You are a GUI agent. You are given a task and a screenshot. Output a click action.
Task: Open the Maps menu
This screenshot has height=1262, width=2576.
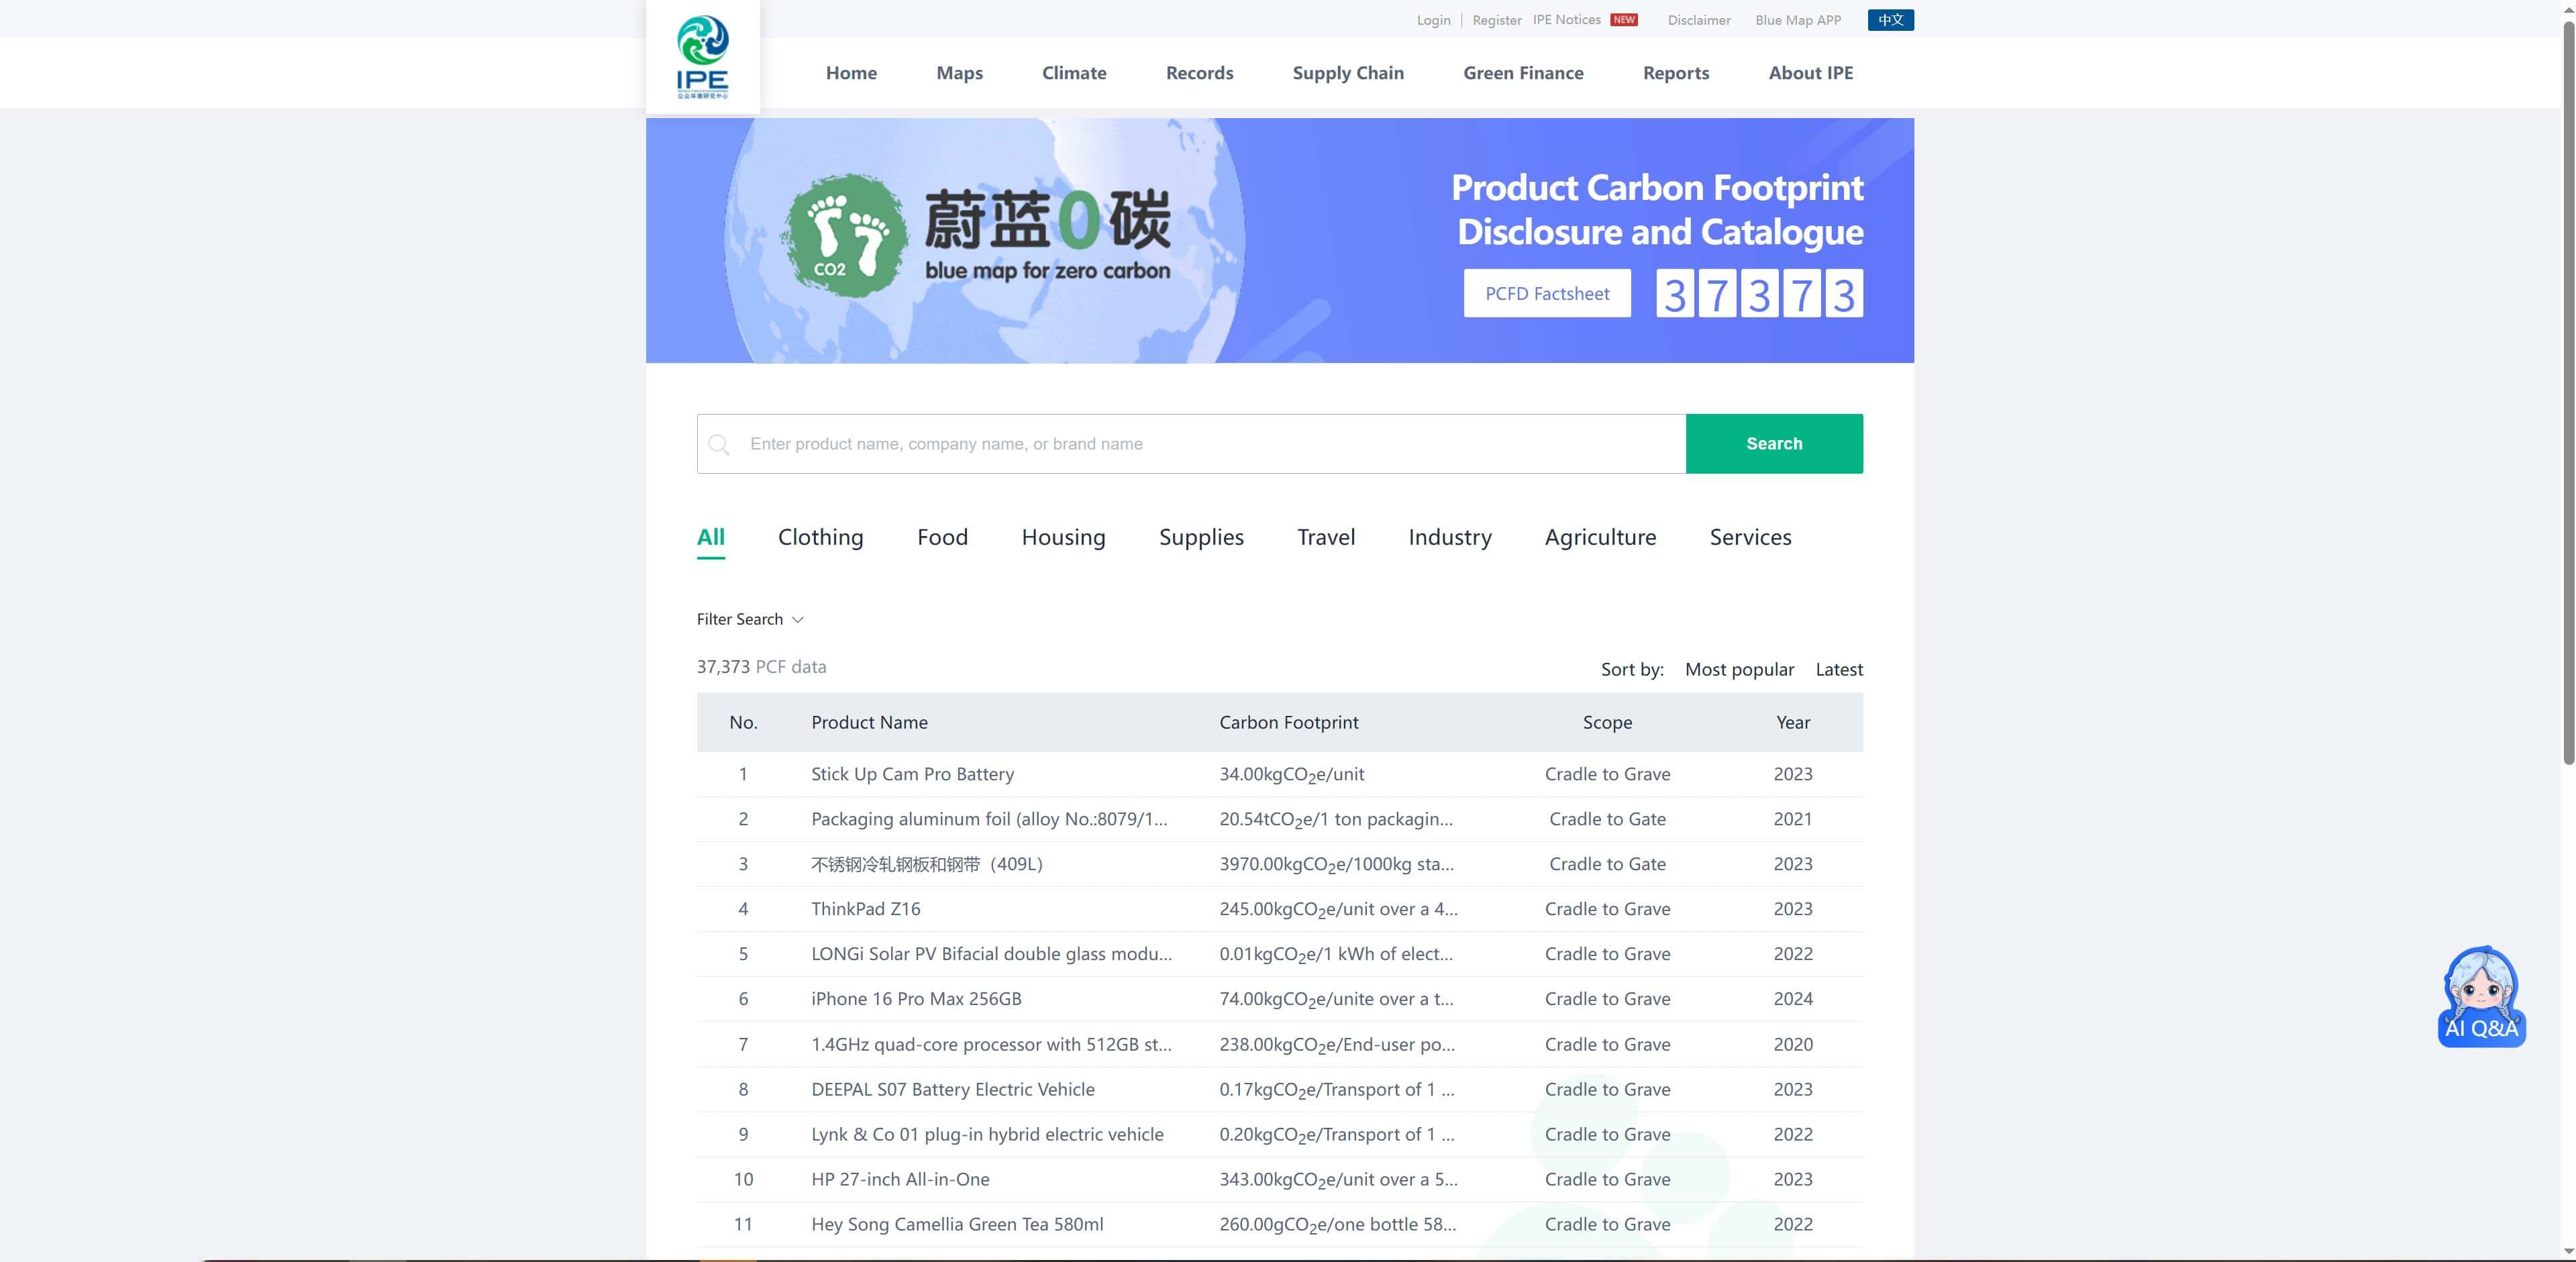click(x=959, y=73)
